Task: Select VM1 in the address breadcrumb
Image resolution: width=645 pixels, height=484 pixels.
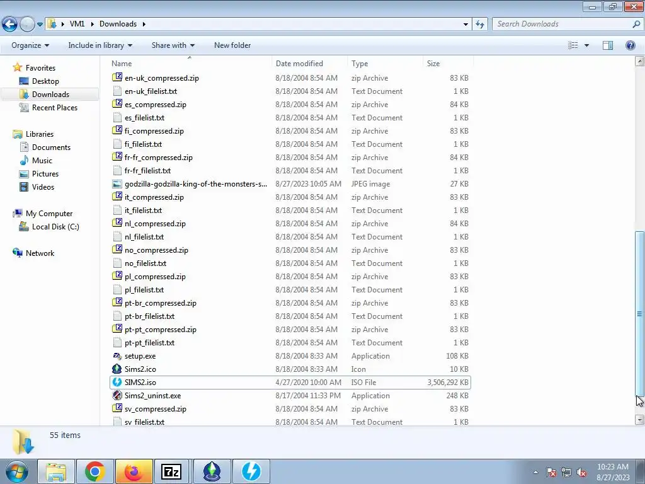Action: click(x=77, y=24)
